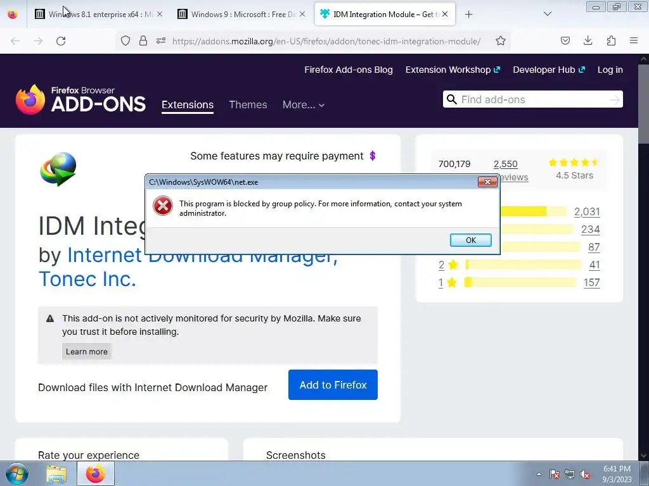Click the 1-star rating bar

click(520, 282)
